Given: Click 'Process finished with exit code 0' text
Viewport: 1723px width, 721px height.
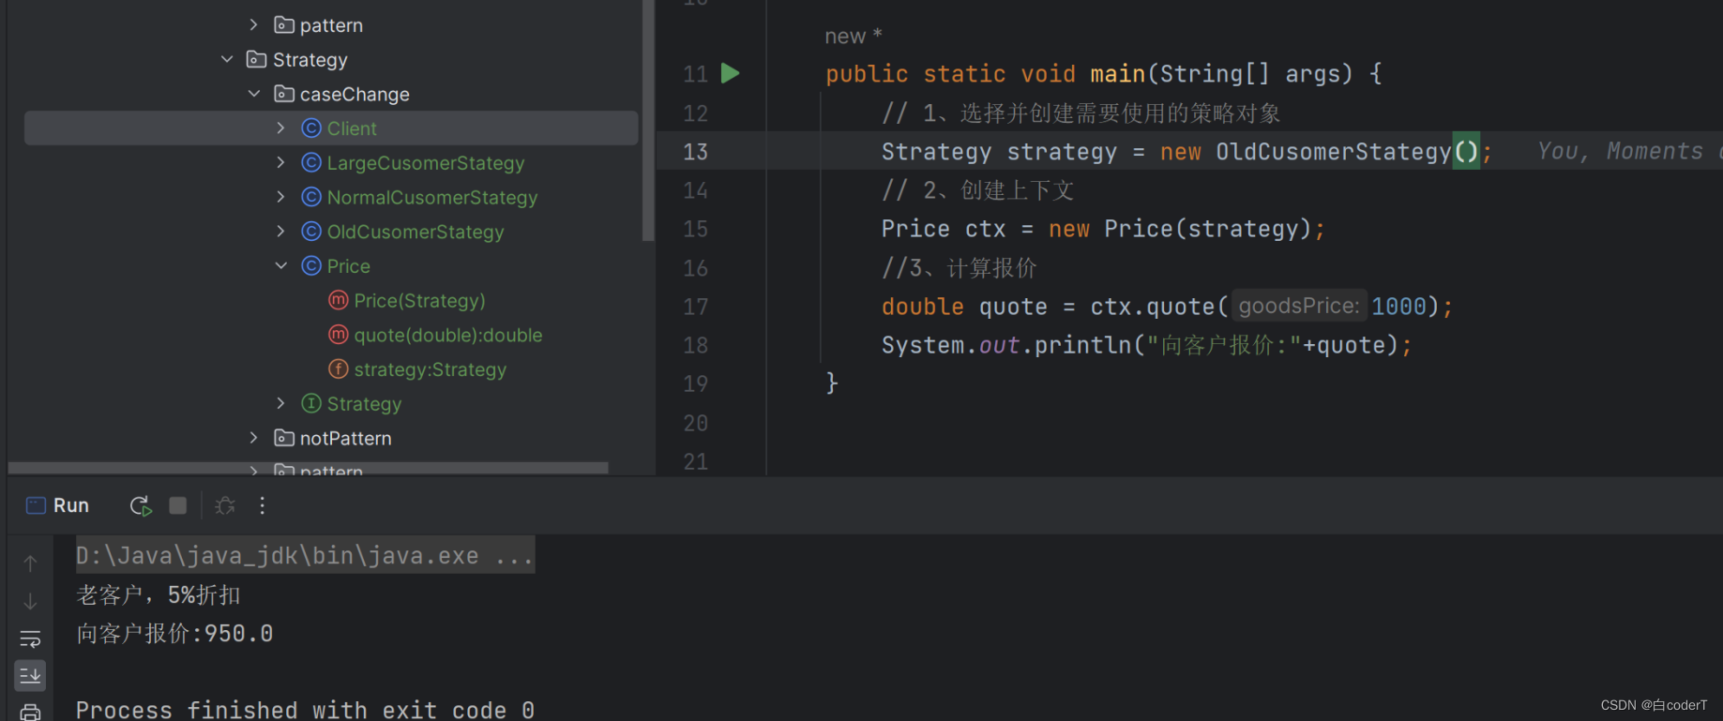Looking at the screenshot, I should pos(305,710).
